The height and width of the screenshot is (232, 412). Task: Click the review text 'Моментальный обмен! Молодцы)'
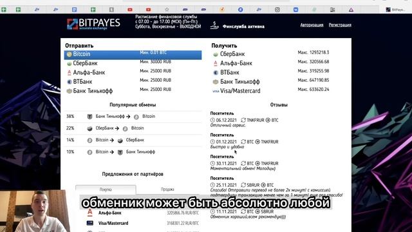[x=243, y=168]
